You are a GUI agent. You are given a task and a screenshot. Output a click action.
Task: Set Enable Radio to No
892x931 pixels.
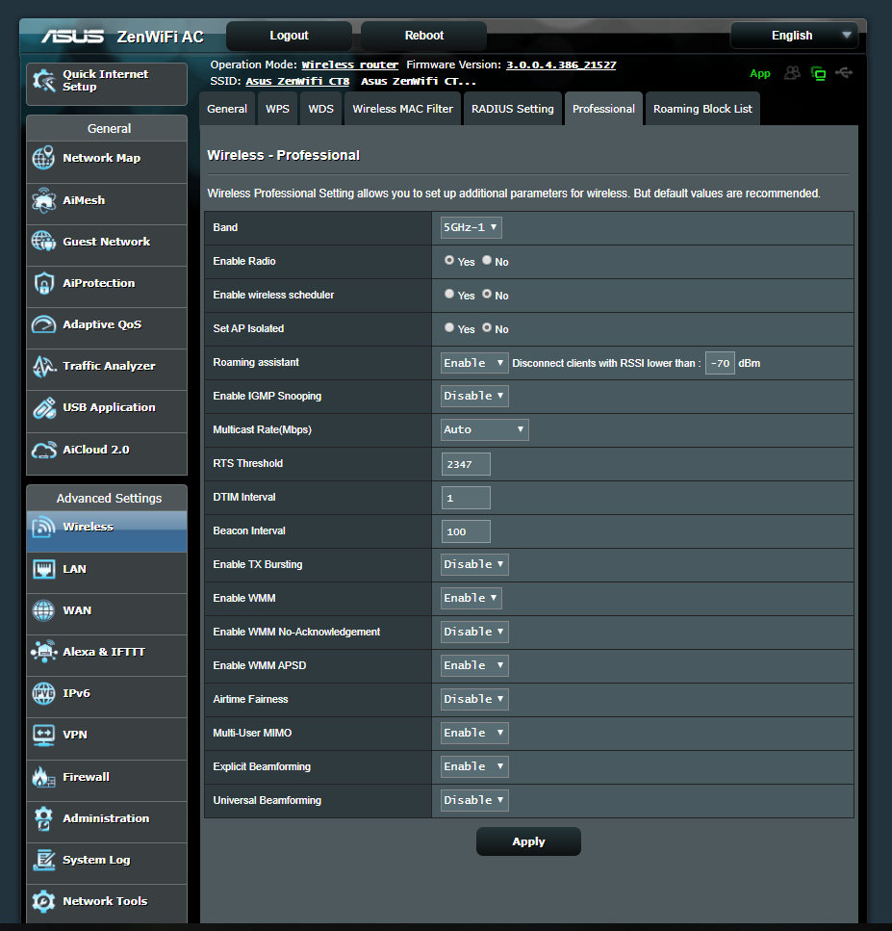pos(487,261)
